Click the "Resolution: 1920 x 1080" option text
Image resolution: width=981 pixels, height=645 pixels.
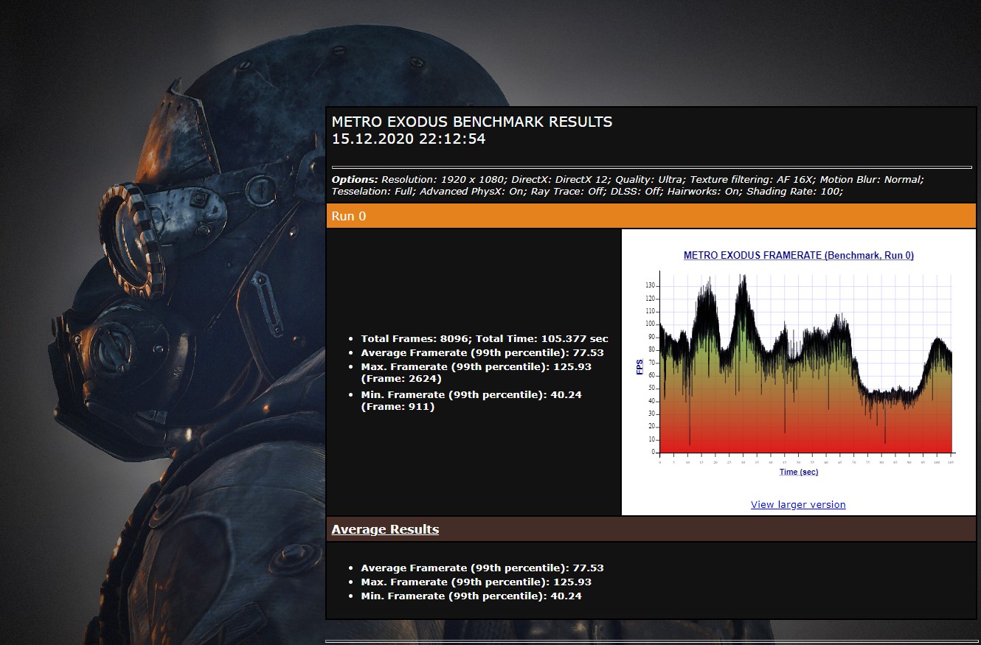pyautogui.click(x=443, y=179)
